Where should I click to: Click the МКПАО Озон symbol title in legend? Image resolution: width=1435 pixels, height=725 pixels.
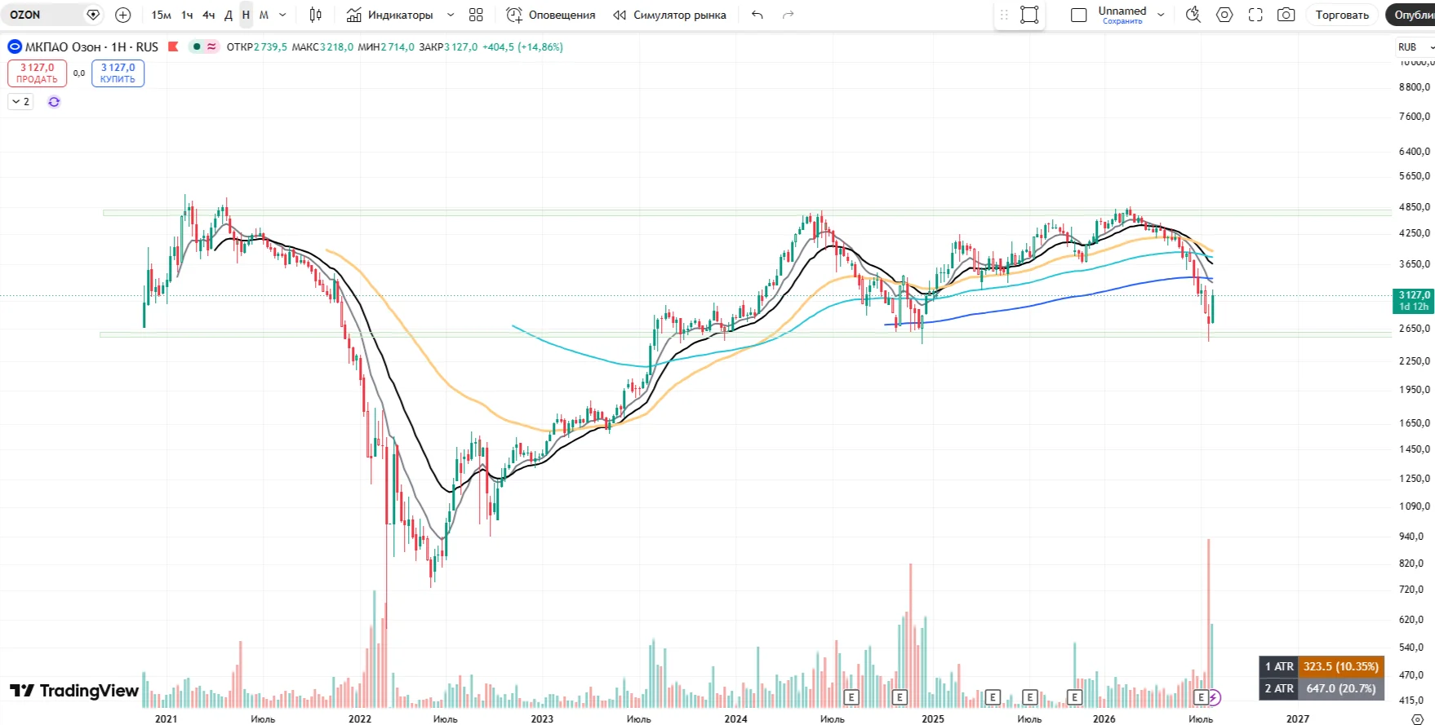point(91,47)
